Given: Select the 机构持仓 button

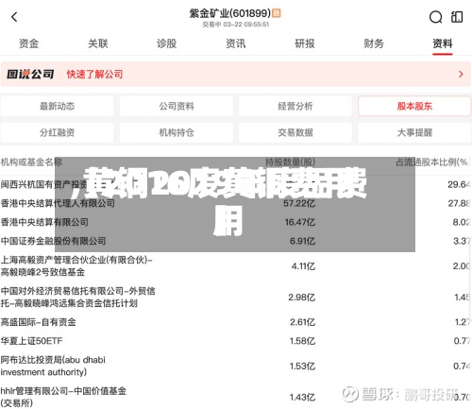Looking at the screenshot, I should [x=177, y=132].
